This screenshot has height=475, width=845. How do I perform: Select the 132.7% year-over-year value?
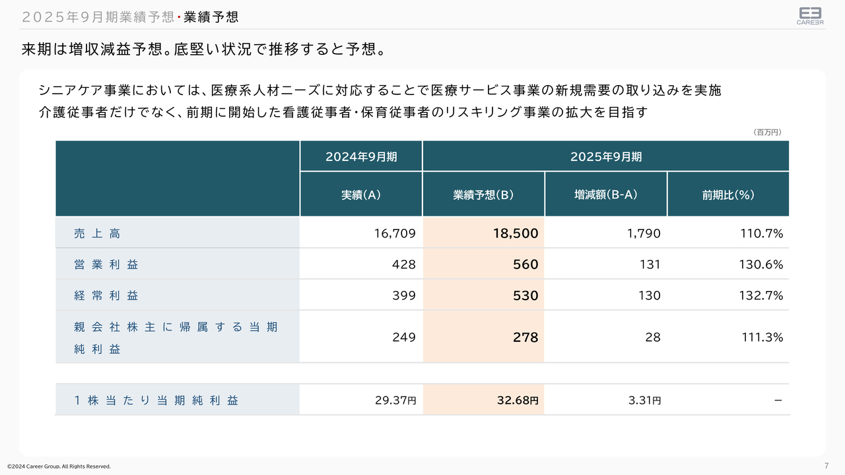(x=762, y=296)
